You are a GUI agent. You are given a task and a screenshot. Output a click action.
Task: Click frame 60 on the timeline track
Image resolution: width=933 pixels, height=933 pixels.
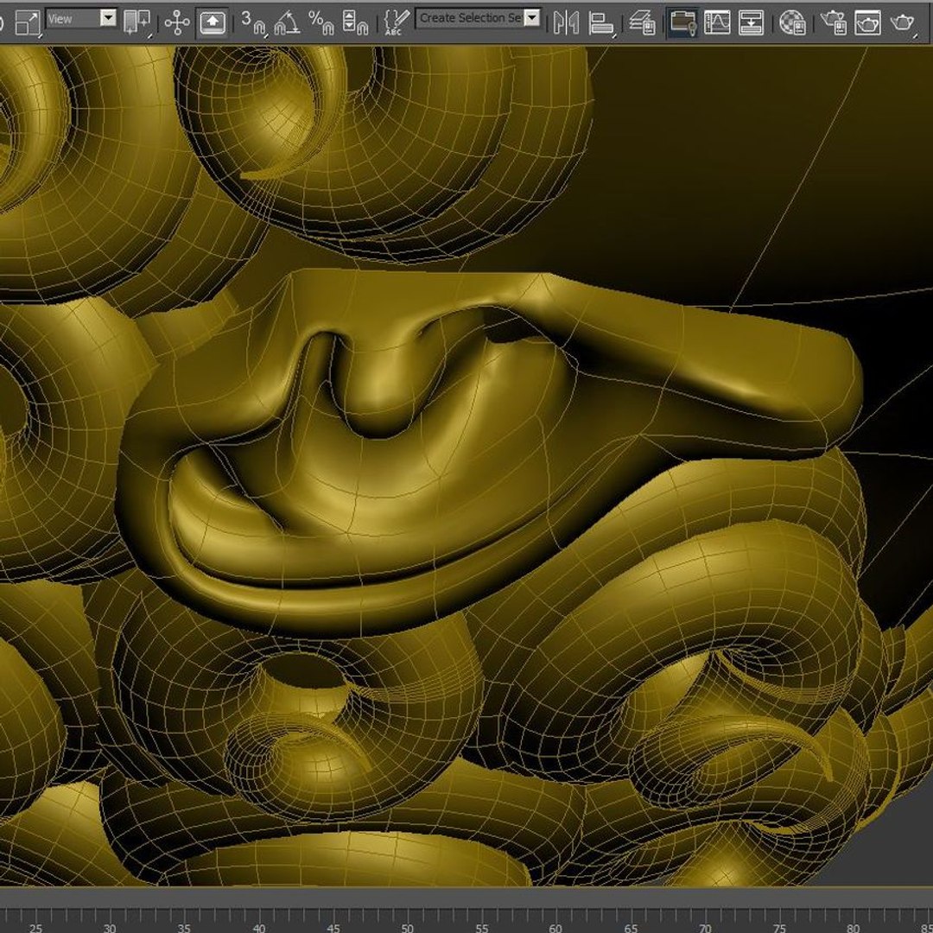click(x=555, y=927)
